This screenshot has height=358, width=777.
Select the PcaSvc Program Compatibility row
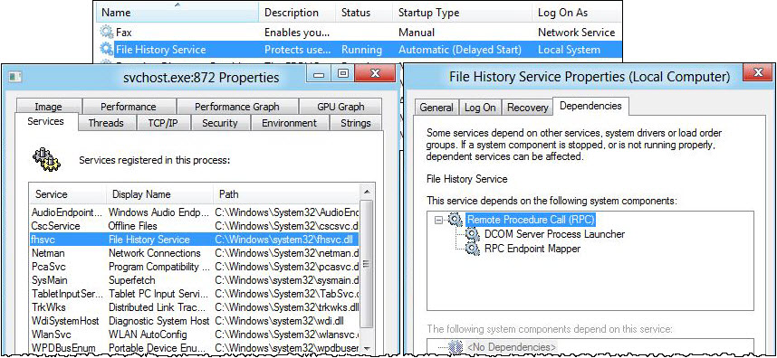(x=194, y=267)
